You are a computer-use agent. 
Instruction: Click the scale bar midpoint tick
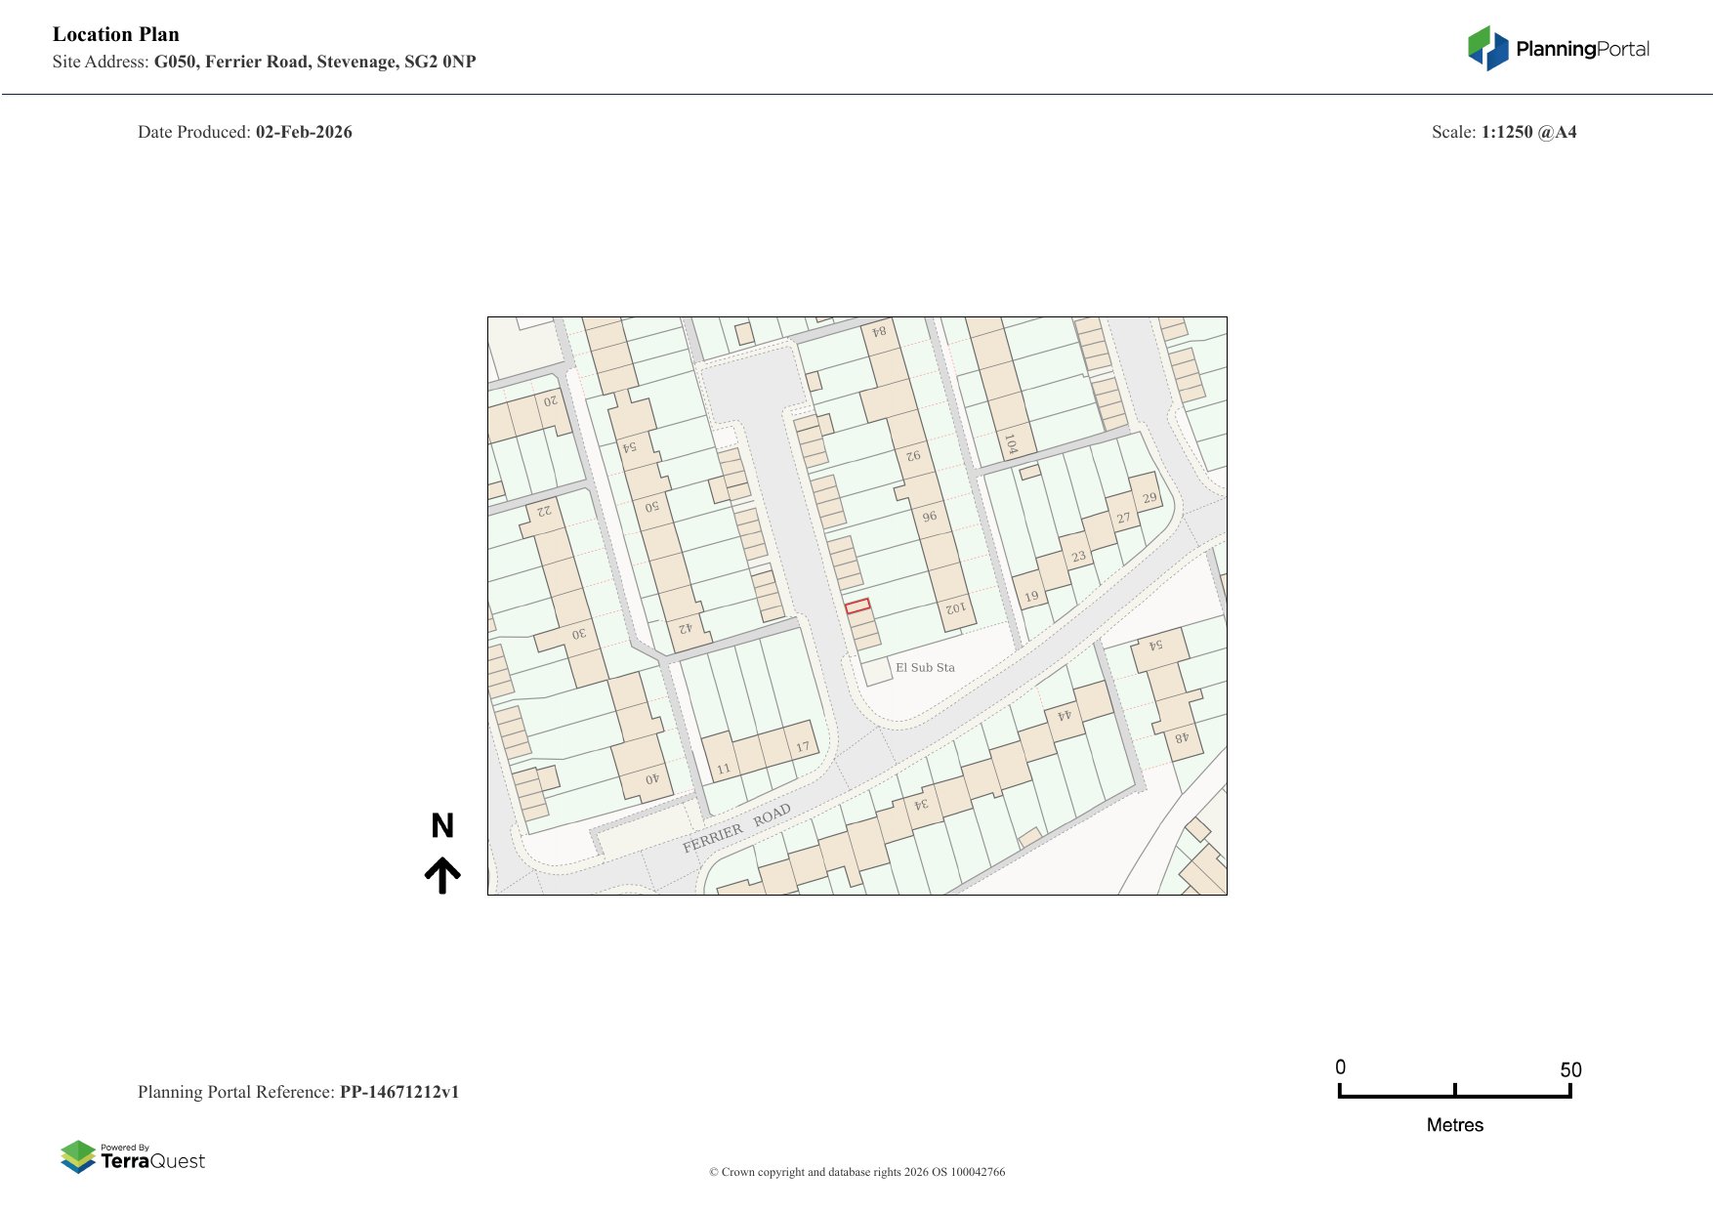(x=1455, y=1090)
